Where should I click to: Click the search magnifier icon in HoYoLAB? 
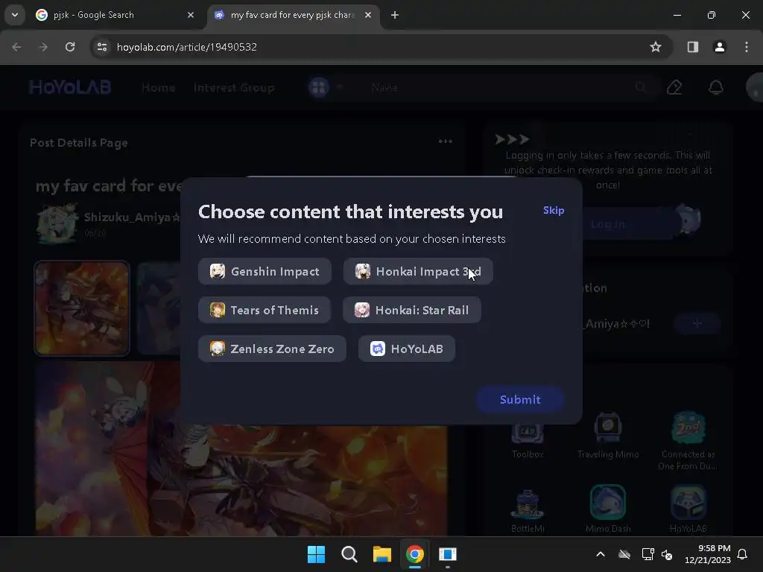pyautogui.click(x=641, y=88)
